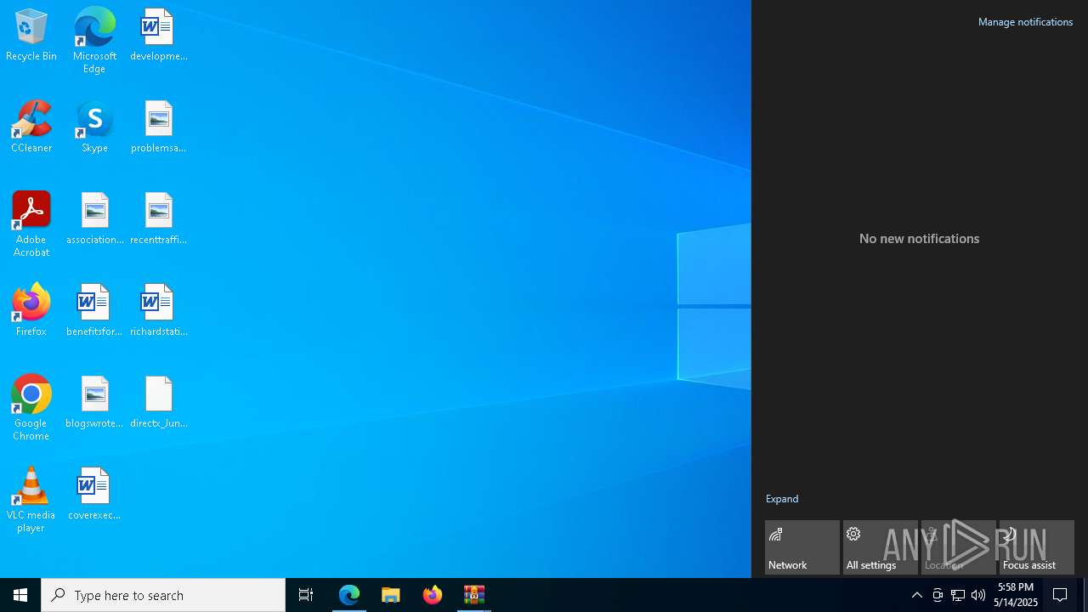The image size is (1088, 612).
Task: Click the network tray icon in taskbar
Action: [x=958, y=595]
